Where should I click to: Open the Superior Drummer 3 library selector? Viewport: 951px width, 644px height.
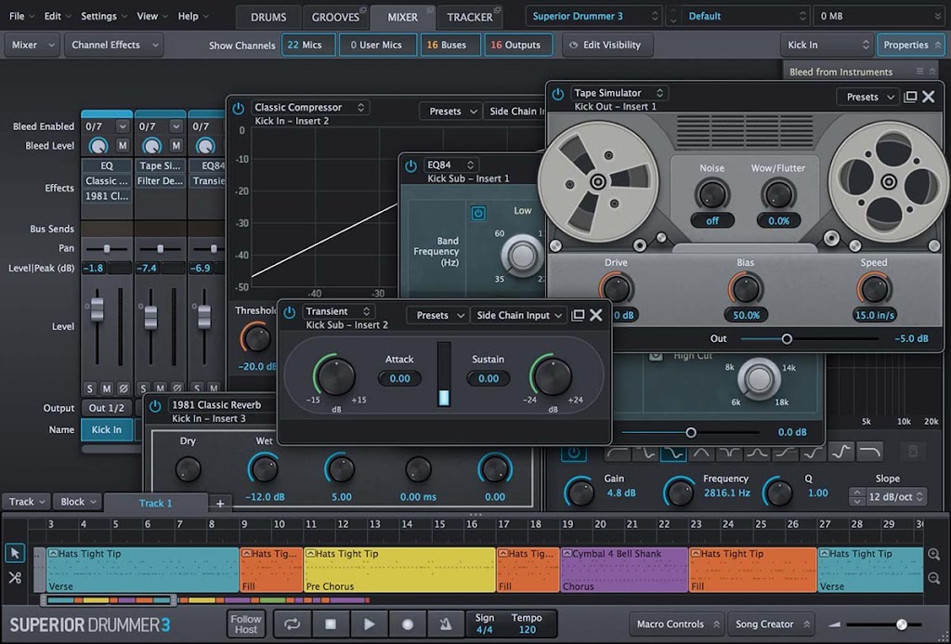593,16
